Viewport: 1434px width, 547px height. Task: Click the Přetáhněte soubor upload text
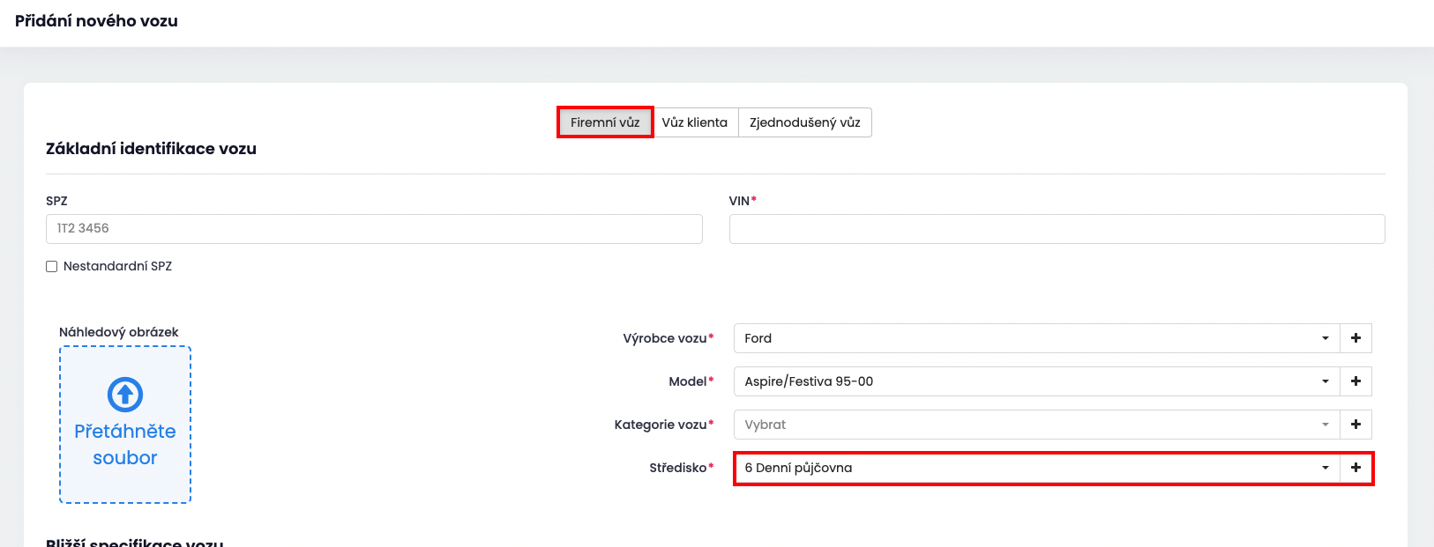pos(125,445)
